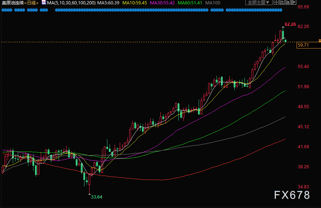Toggle the MA30:55.42 magenta line label

[162, 3]
